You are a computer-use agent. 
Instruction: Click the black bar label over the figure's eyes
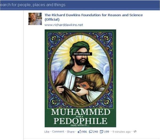point(82,54)
